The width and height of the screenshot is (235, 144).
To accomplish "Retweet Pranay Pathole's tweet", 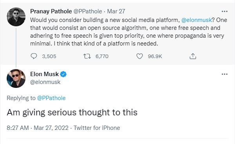I will pos(87,57).
